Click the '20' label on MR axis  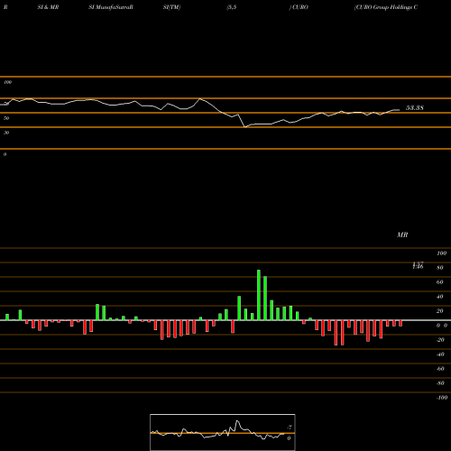440,311
